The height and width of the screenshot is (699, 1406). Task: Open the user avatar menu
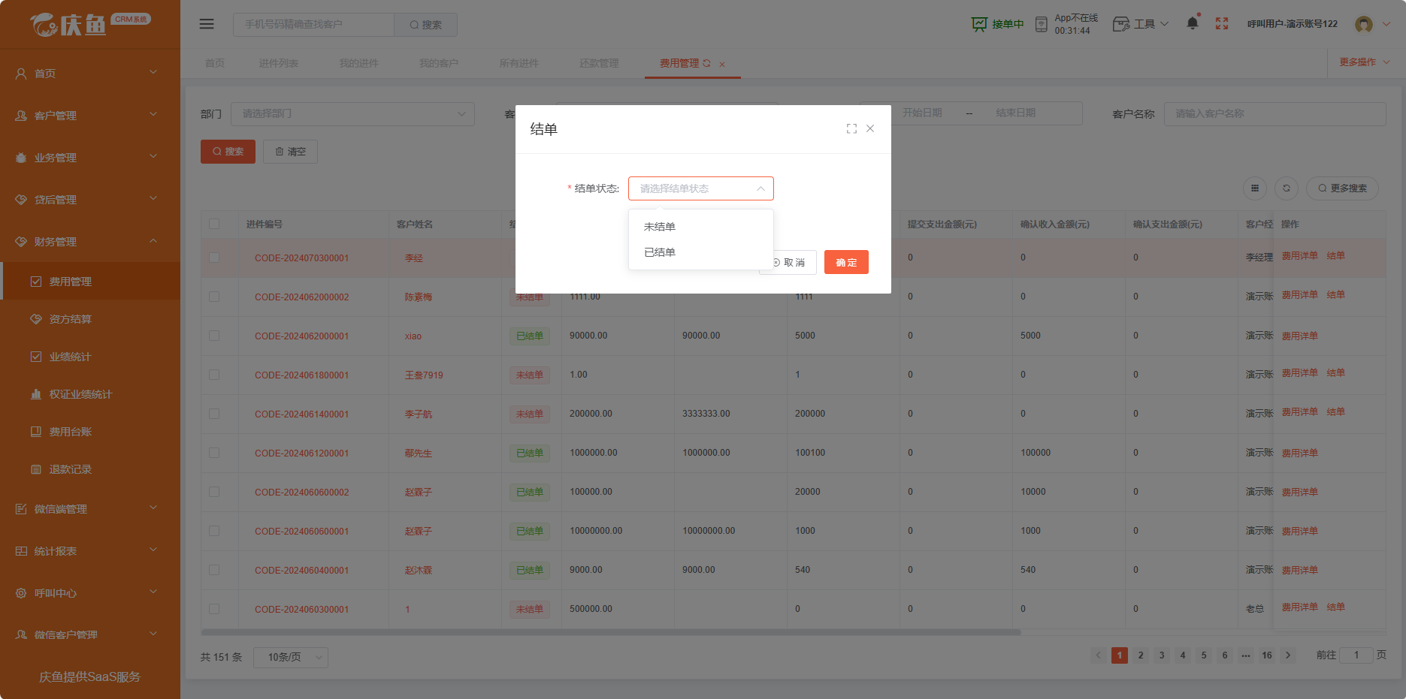[1364, 24]
